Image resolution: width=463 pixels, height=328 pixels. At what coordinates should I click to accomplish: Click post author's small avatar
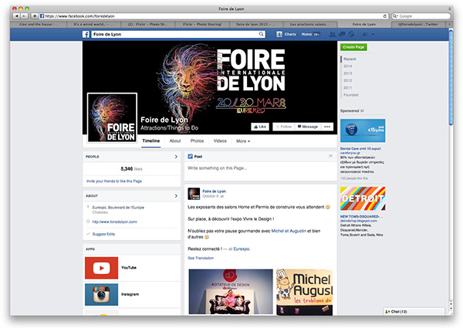tap(194, 192)
